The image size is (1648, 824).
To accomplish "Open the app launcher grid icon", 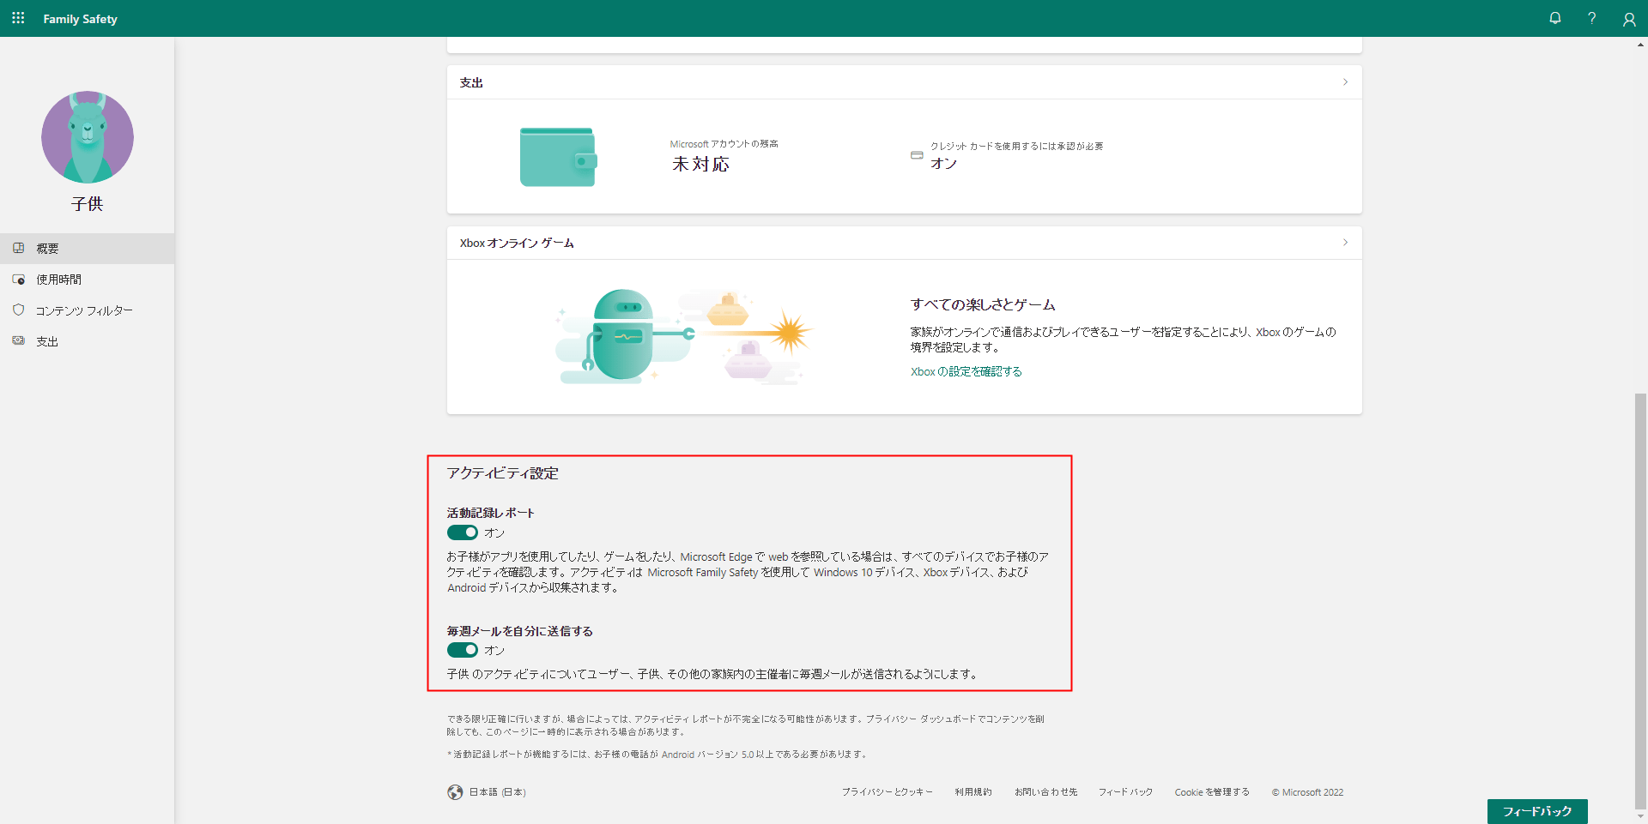I will 18,18.
